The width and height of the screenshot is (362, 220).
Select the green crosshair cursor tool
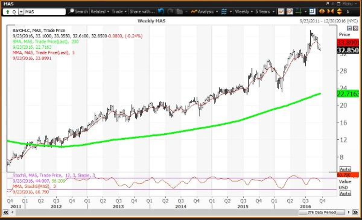pos(299,12)
